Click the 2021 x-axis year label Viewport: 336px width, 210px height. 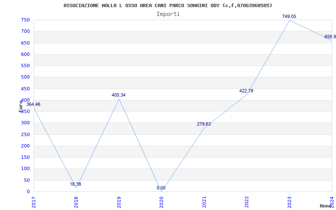[x=204, y=202]
